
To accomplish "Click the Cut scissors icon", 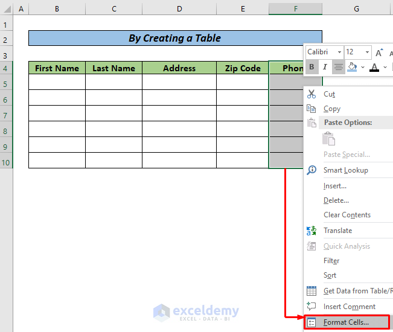I will 312,94.
